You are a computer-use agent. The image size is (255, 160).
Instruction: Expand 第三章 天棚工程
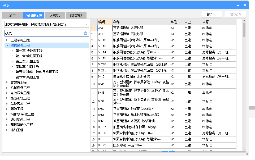(x=12, y=61)
